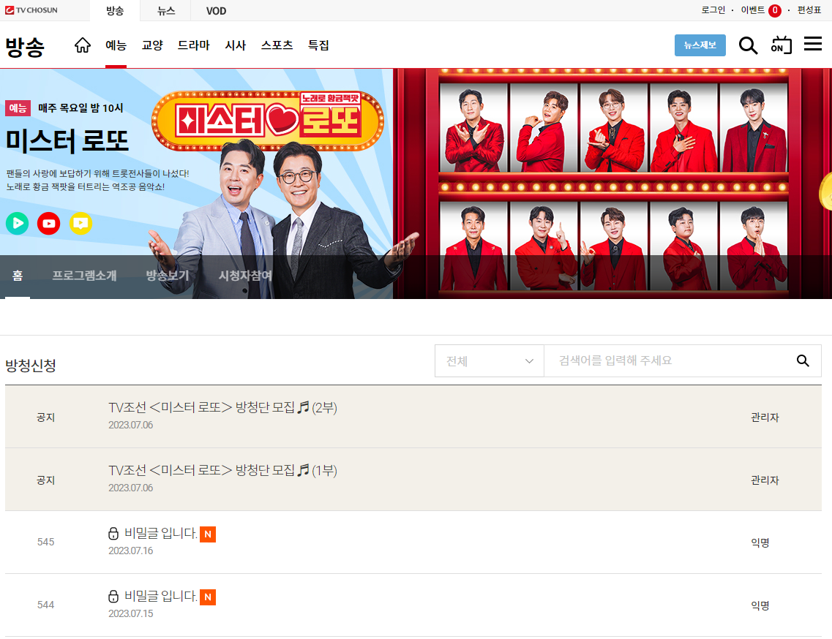
Task: Submit board search with magnifier icon
Action: tap(803, 360)
